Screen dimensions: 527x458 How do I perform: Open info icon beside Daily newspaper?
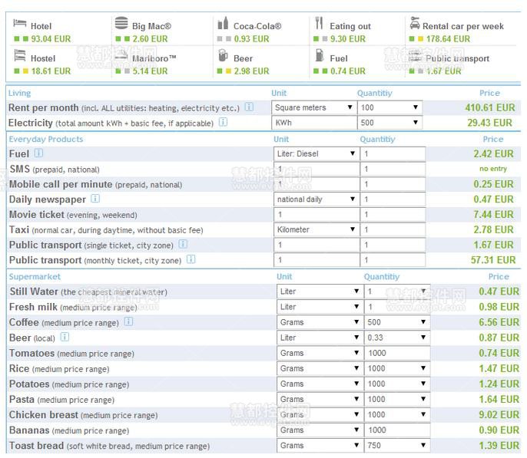tap(95, 199)
